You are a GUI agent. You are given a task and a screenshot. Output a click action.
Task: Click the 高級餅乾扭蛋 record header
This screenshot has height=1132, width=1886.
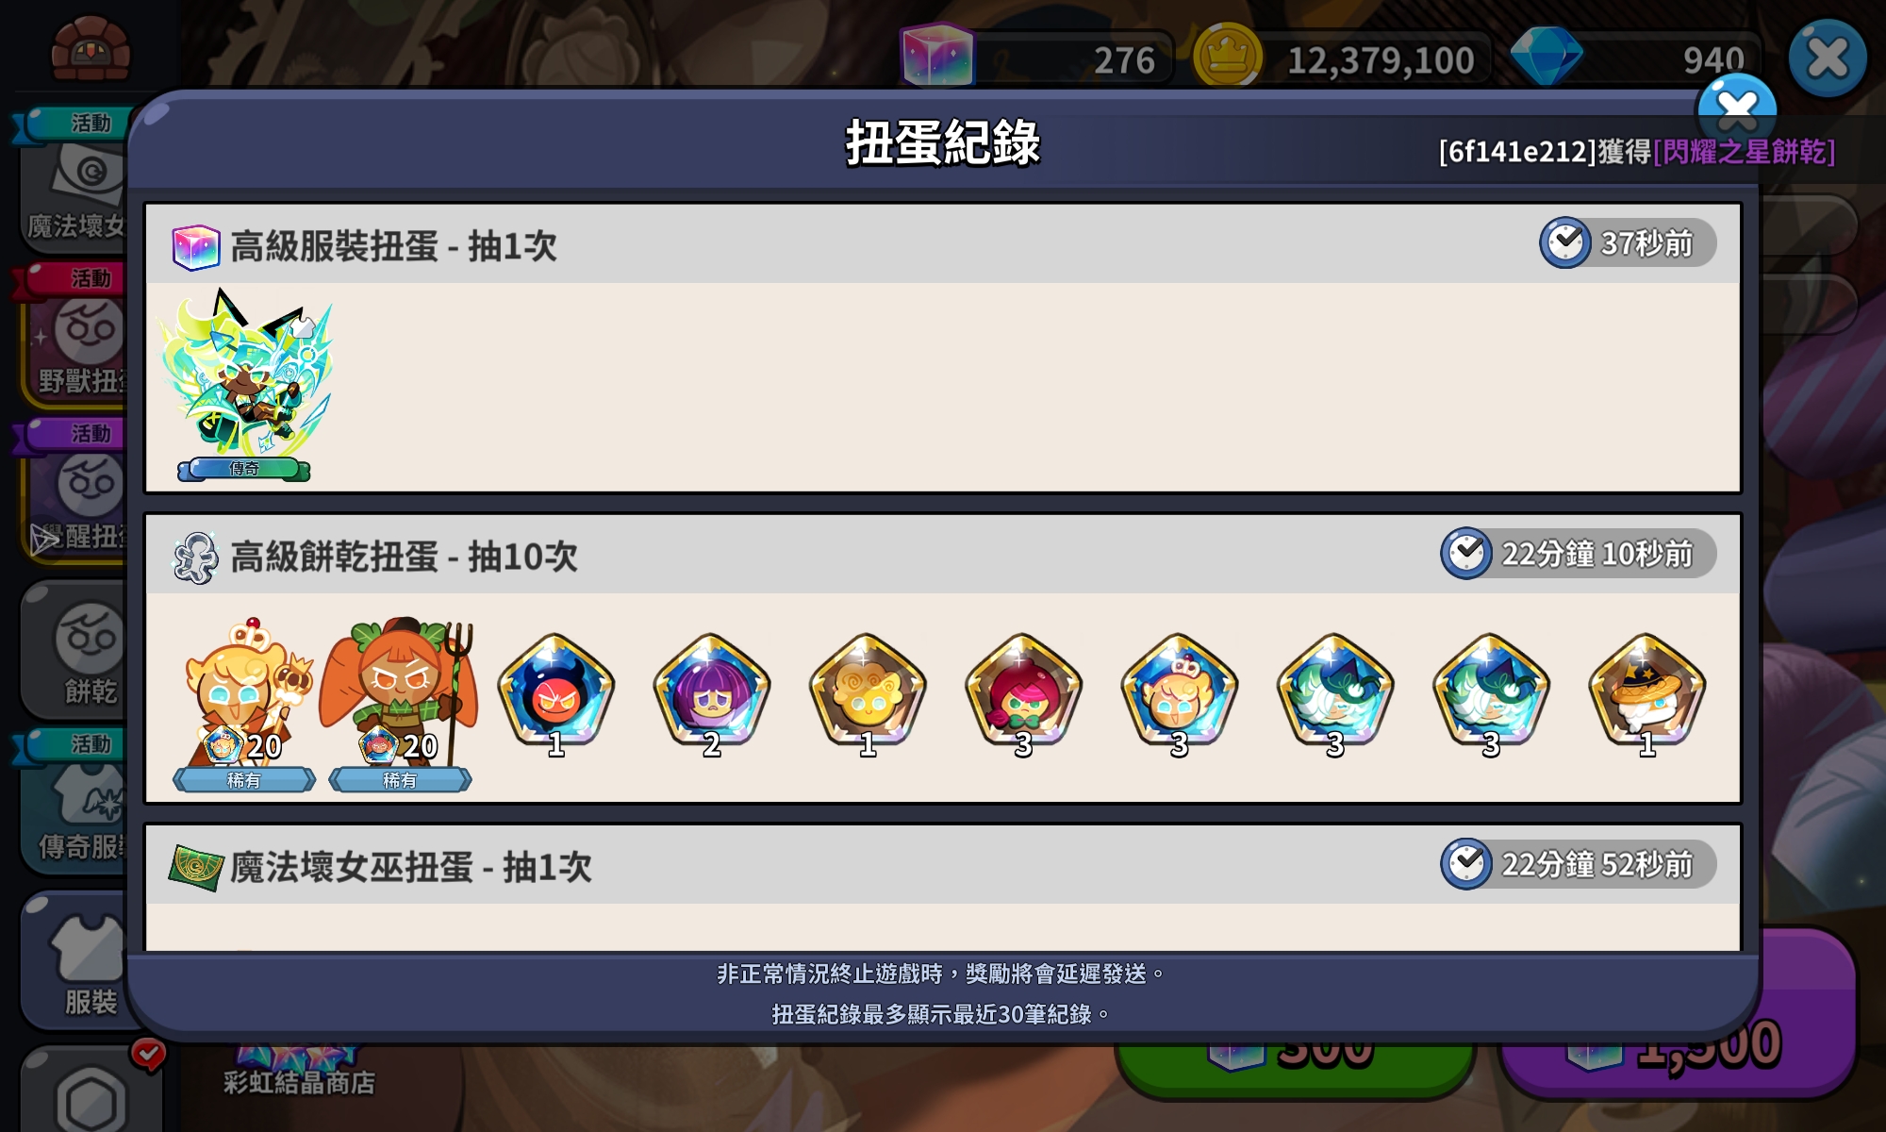pos(943,555)
